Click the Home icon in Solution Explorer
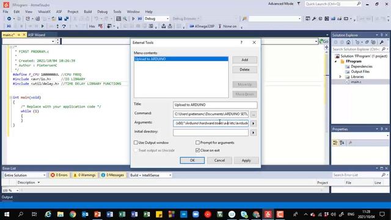 pos(348,42)
